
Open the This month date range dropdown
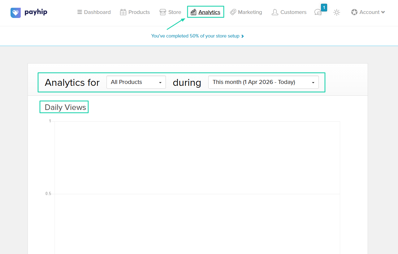[x=263, y=82]
